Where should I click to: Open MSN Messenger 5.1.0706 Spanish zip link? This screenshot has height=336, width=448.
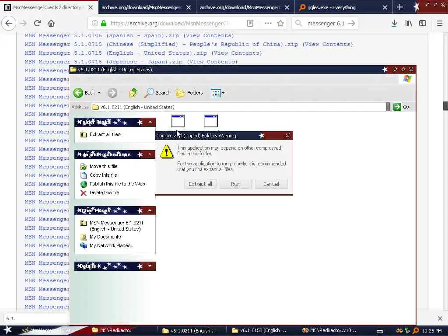point(101,35)
